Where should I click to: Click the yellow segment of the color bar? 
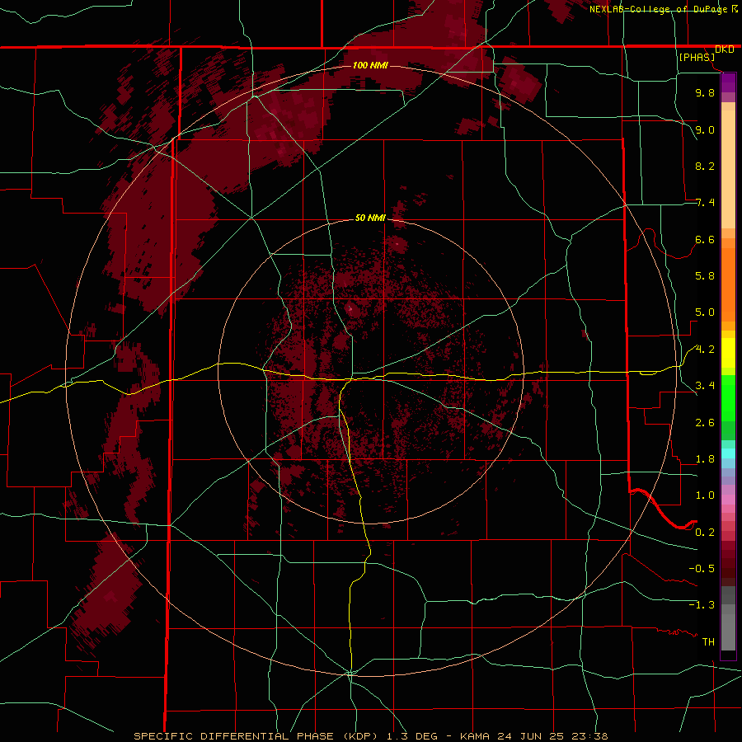click(728, 353)
